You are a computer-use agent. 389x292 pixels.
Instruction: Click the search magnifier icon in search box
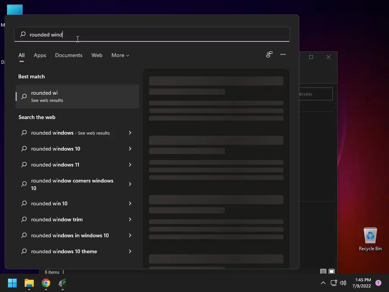pyautogui.click(x=23, y=34)
